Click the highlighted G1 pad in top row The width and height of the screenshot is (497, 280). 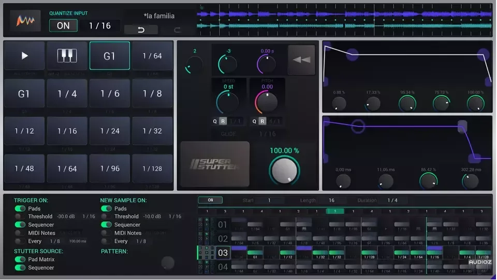click(109, 56)
